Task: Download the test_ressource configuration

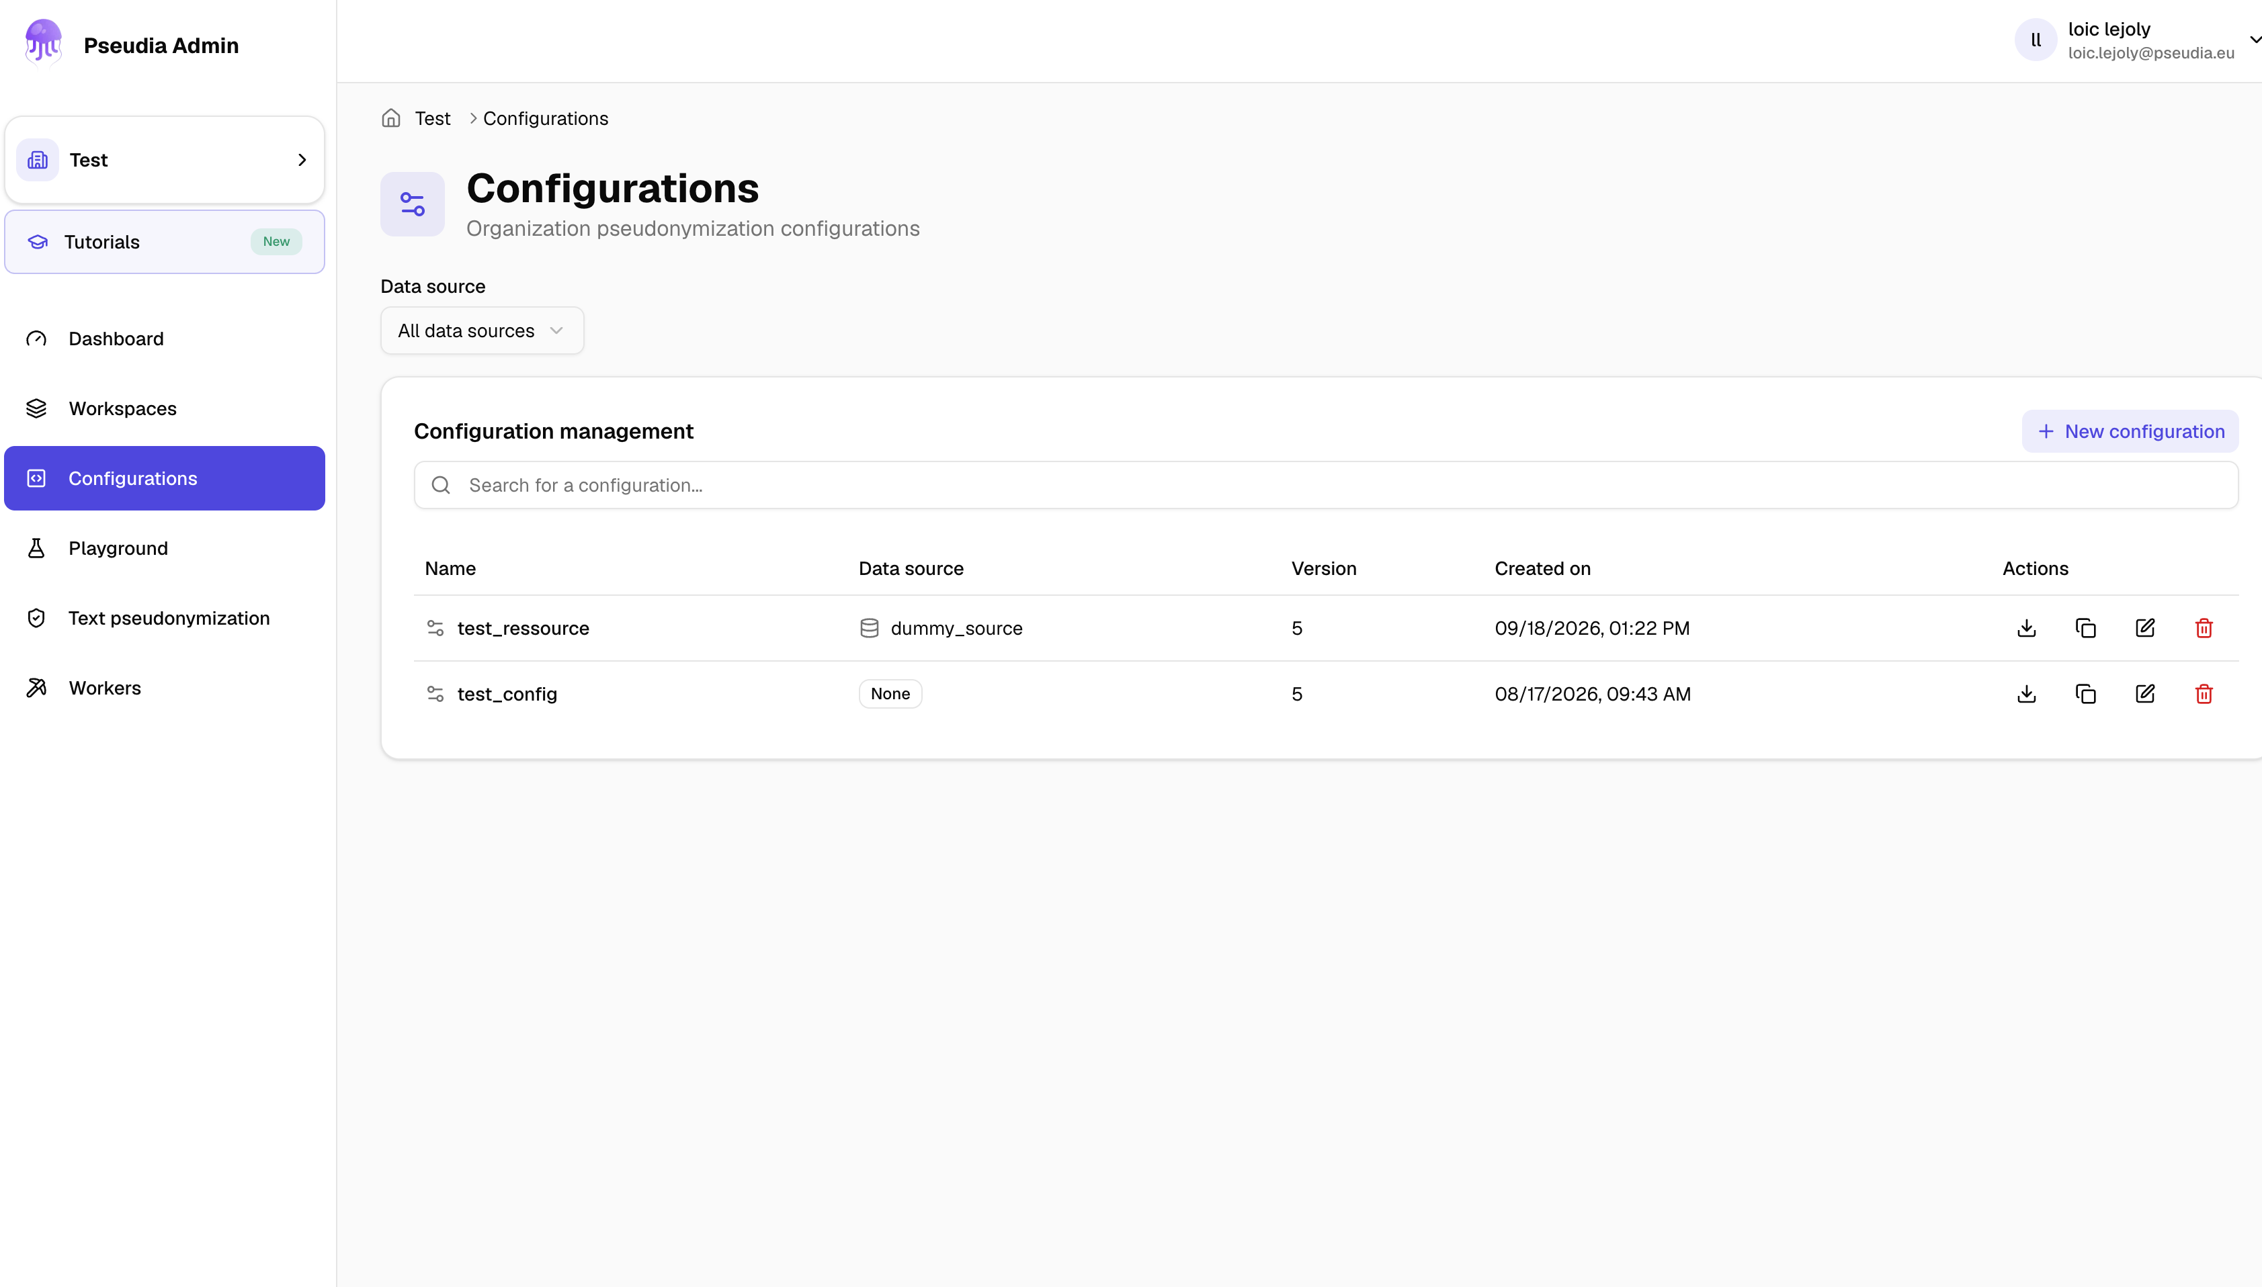Action: tap(2026, 627)
